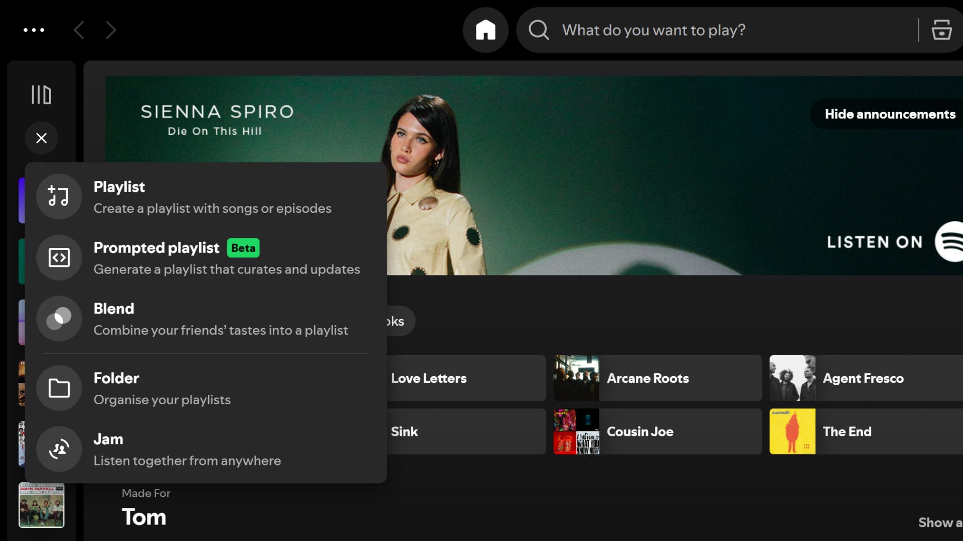Click Cousin Joe collage thumbnail
This screenshot has height=541, width=963.
click(576, 431)
